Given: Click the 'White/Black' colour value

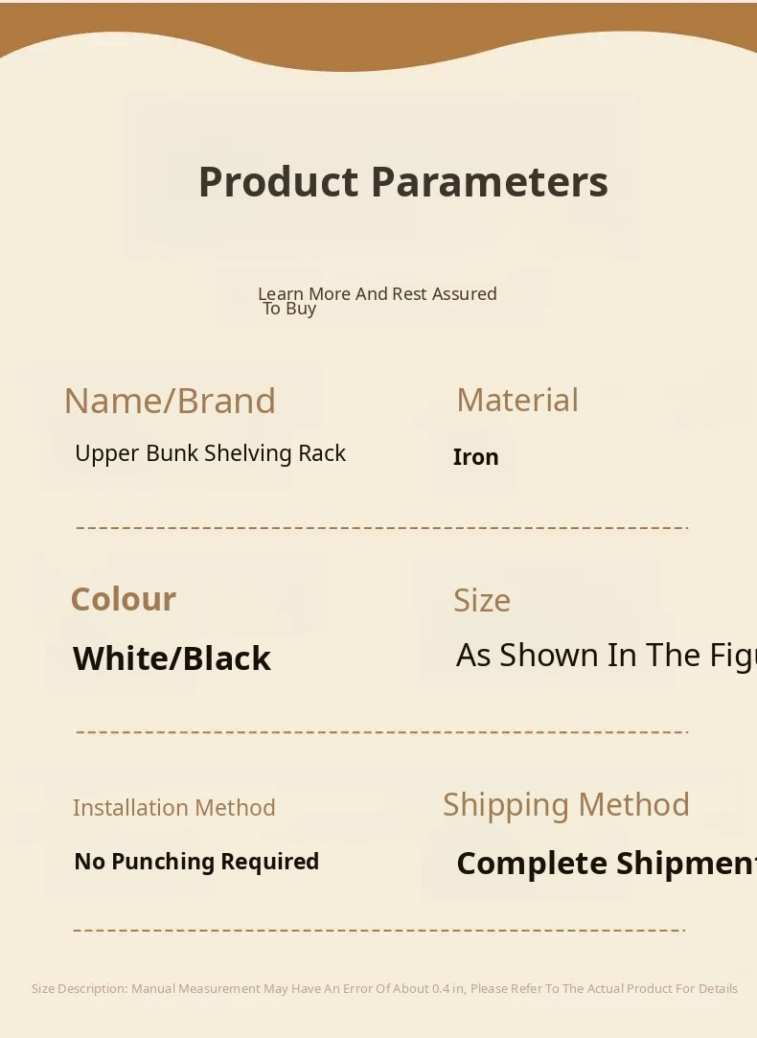Looking at the screenshot, I should tap(172, 658).
